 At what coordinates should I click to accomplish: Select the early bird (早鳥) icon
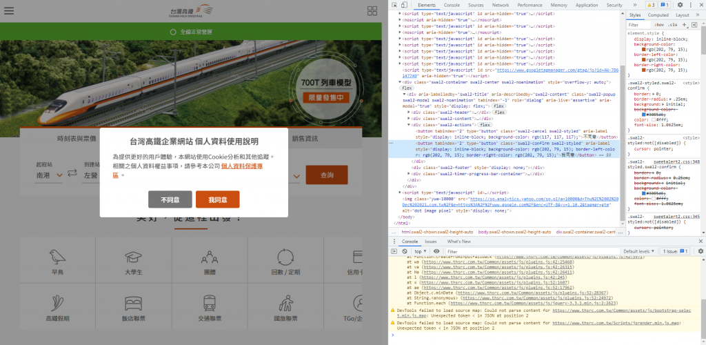point(58,263)
